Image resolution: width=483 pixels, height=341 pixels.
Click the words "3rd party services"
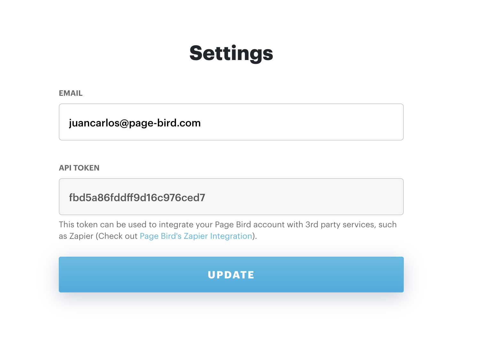coord(340,225)
